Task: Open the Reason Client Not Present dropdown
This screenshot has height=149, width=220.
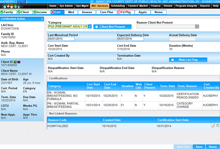Action: point(197,27)
